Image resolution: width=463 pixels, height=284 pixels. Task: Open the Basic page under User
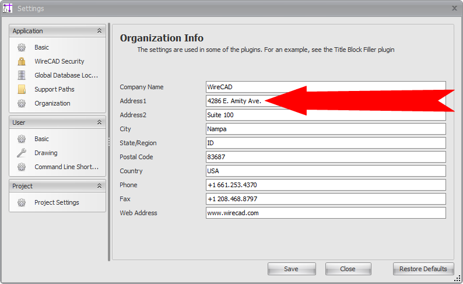tap(41, 139)
